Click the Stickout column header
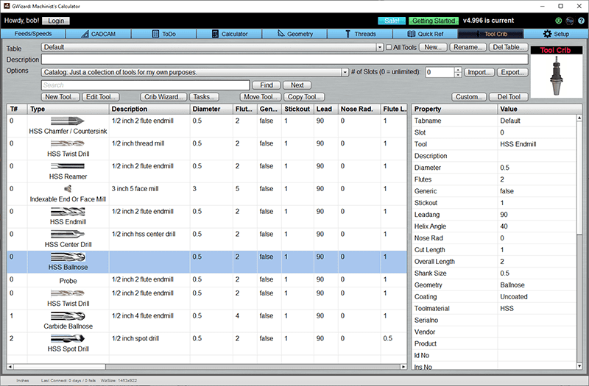589x386 pixels. click(x=297, y=109)
